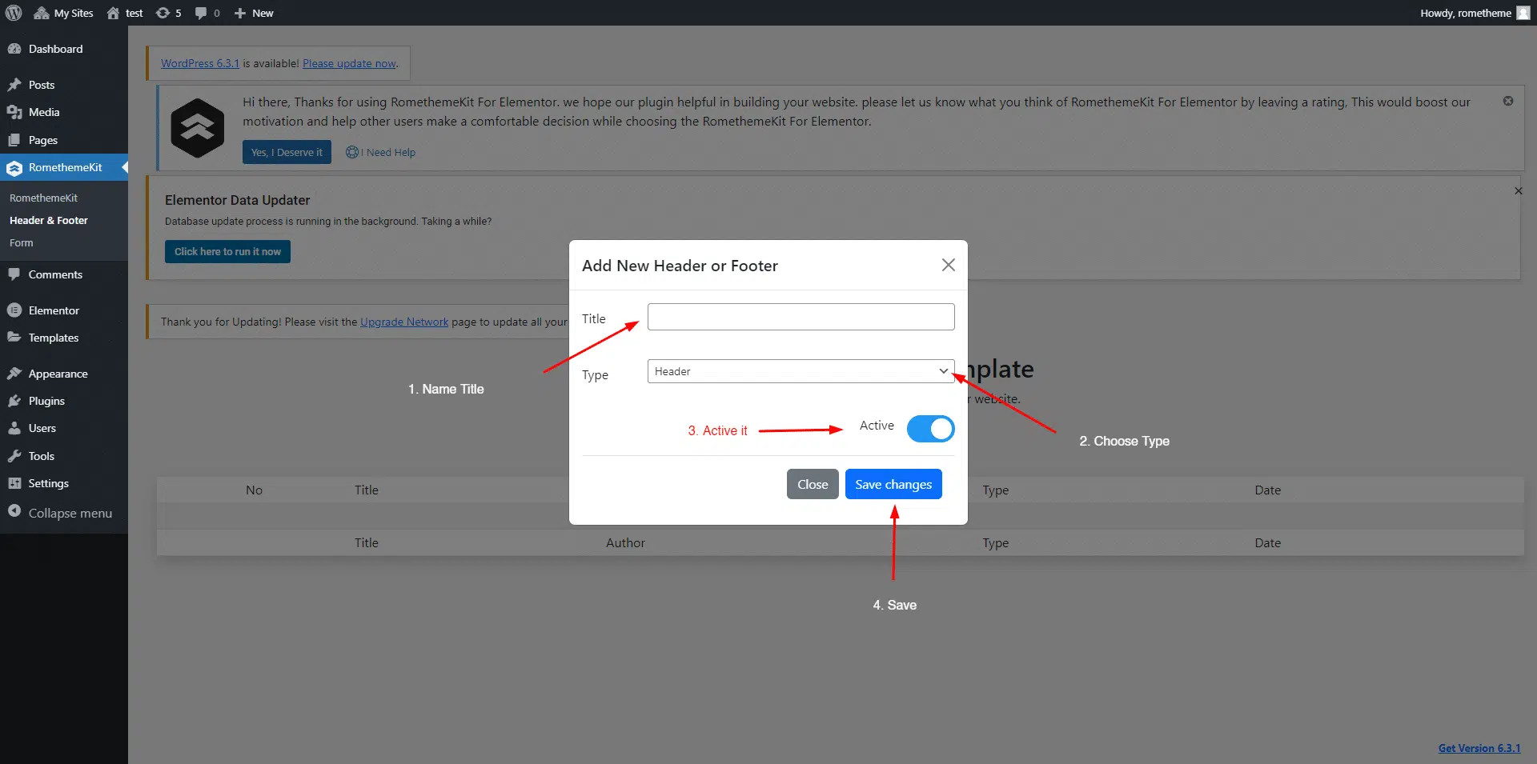Click Yes, I Deserve it button
The image size is (1537, 764).
click(x=287, y=152)
